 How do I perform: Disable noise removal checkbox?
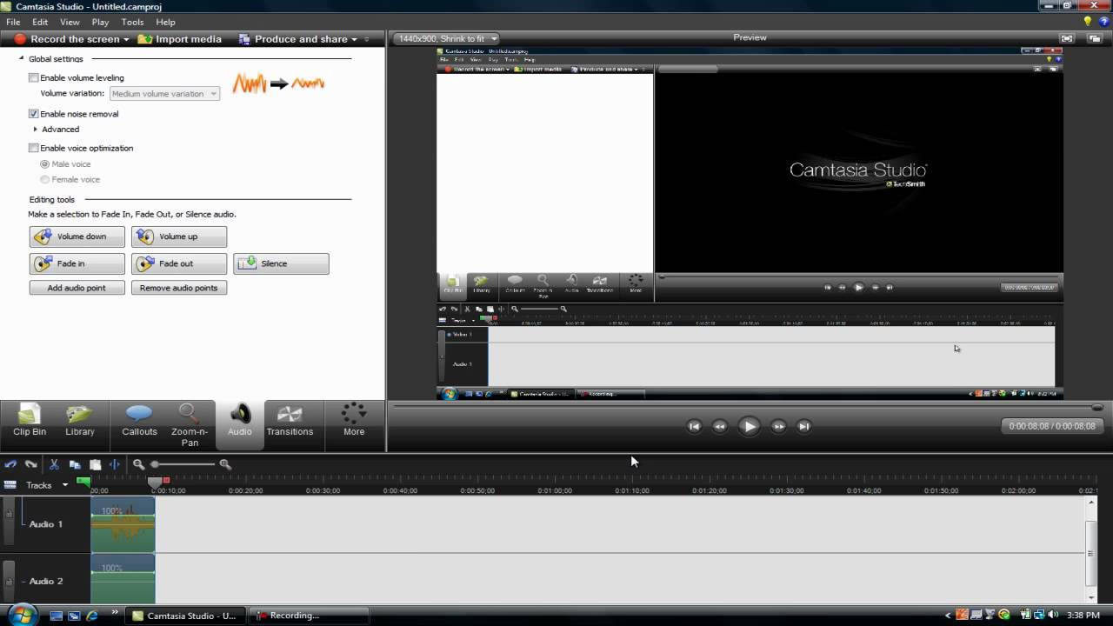point(34,114)
